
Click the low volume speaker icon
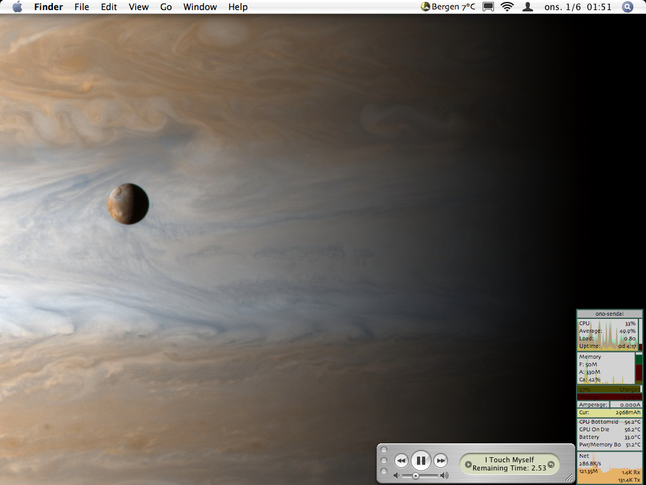396,476
